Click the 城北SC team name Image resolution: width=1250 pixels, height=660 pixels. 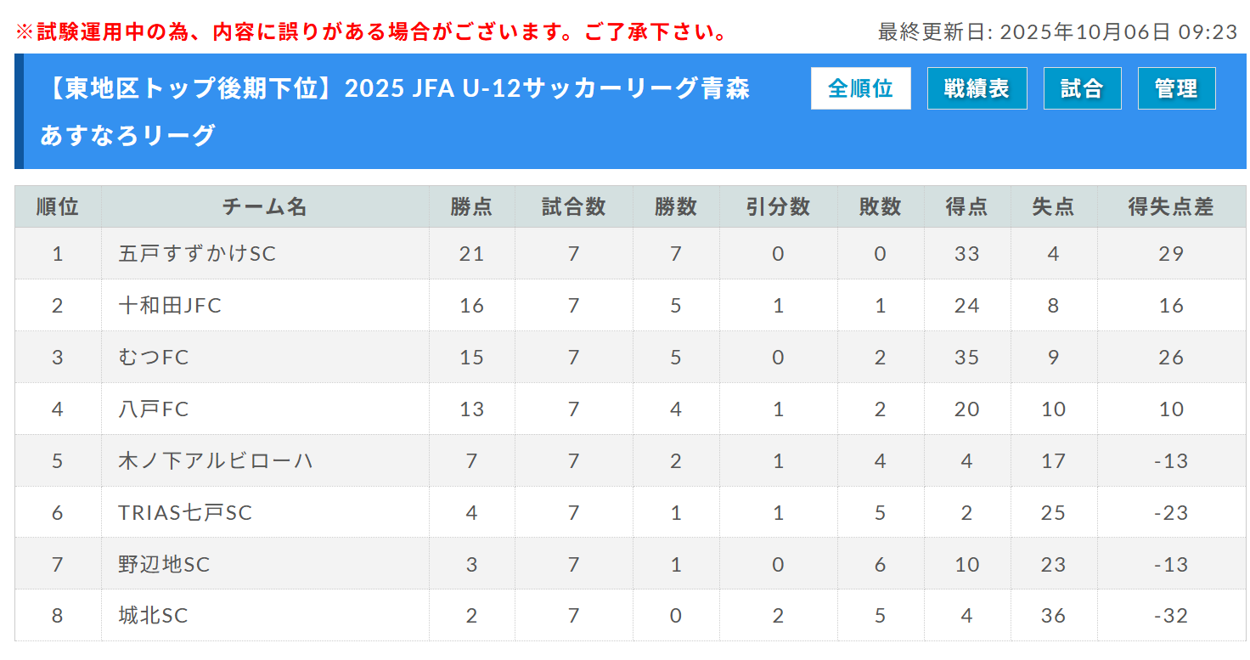pos(154,616)
